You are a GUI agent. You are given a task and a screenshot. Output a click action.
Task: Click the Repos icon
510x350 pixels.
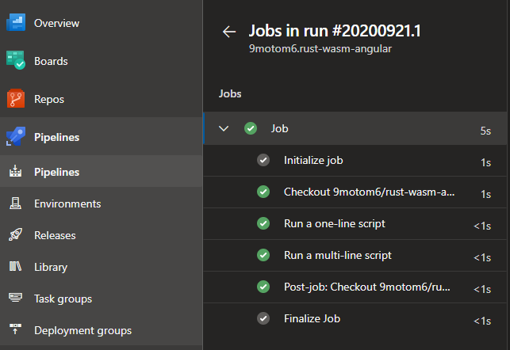coord(16,98)
